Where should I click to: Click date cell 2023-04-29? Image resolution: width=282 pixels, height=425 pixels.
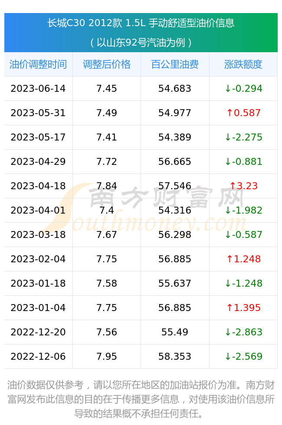tap(38, 162)
